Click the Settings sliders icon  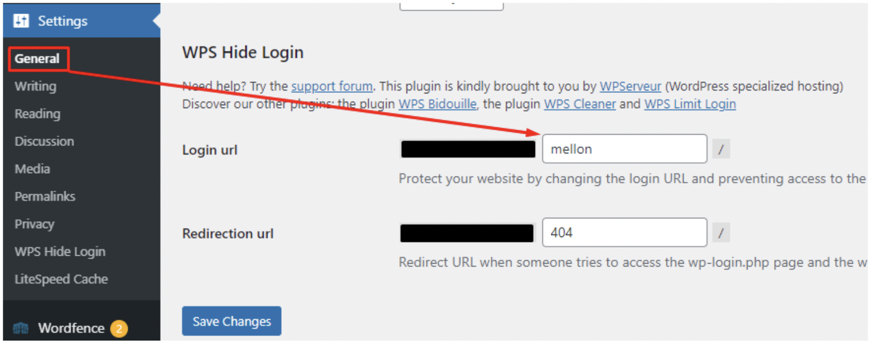click(x=21, y=21)
